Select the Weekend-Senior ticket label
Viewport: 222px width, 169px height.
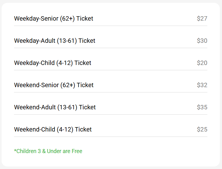point(54,85)
